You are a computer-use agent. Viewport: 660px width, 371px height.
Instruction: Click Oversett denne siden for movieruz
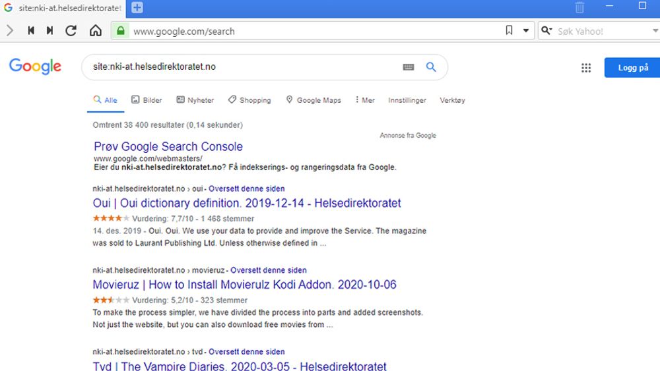point(269,270)
